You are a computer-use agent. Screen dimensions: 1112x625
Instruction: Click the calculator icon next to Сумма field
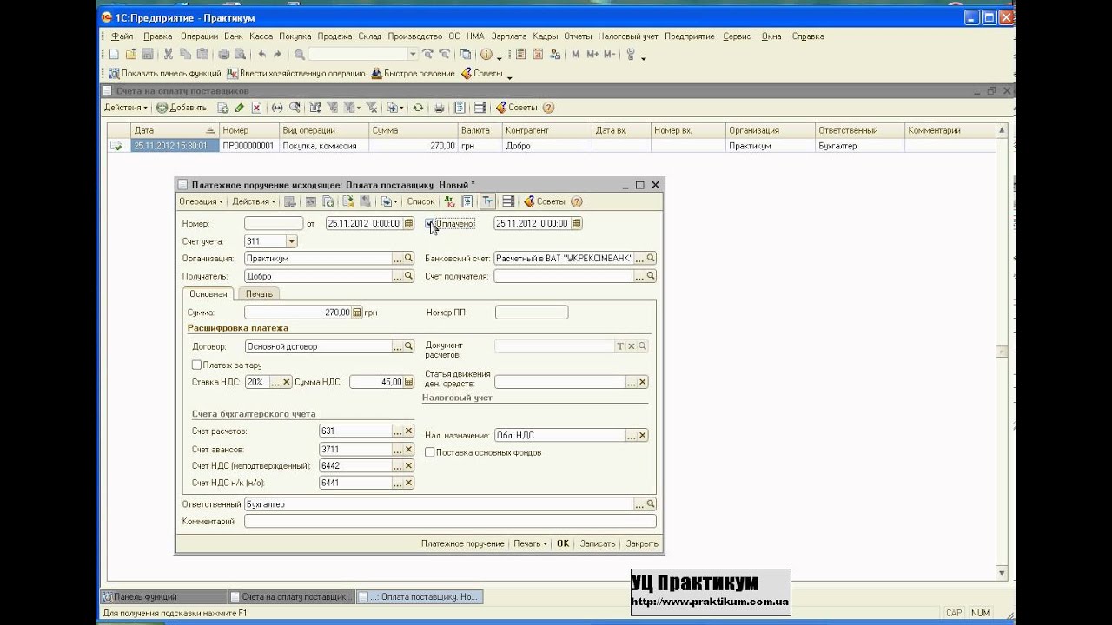[357, 312]
